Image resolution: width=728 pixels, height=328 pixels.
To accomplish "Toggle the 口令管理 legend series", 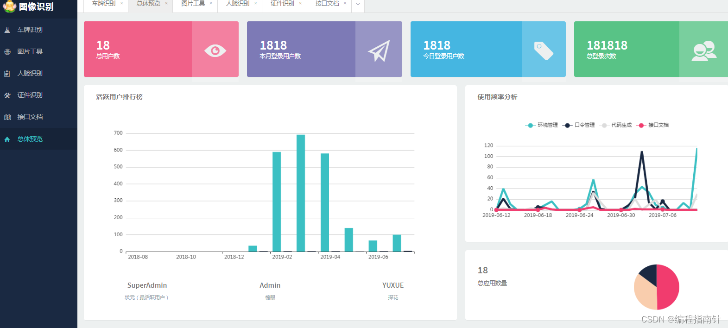I will point(578,125).
